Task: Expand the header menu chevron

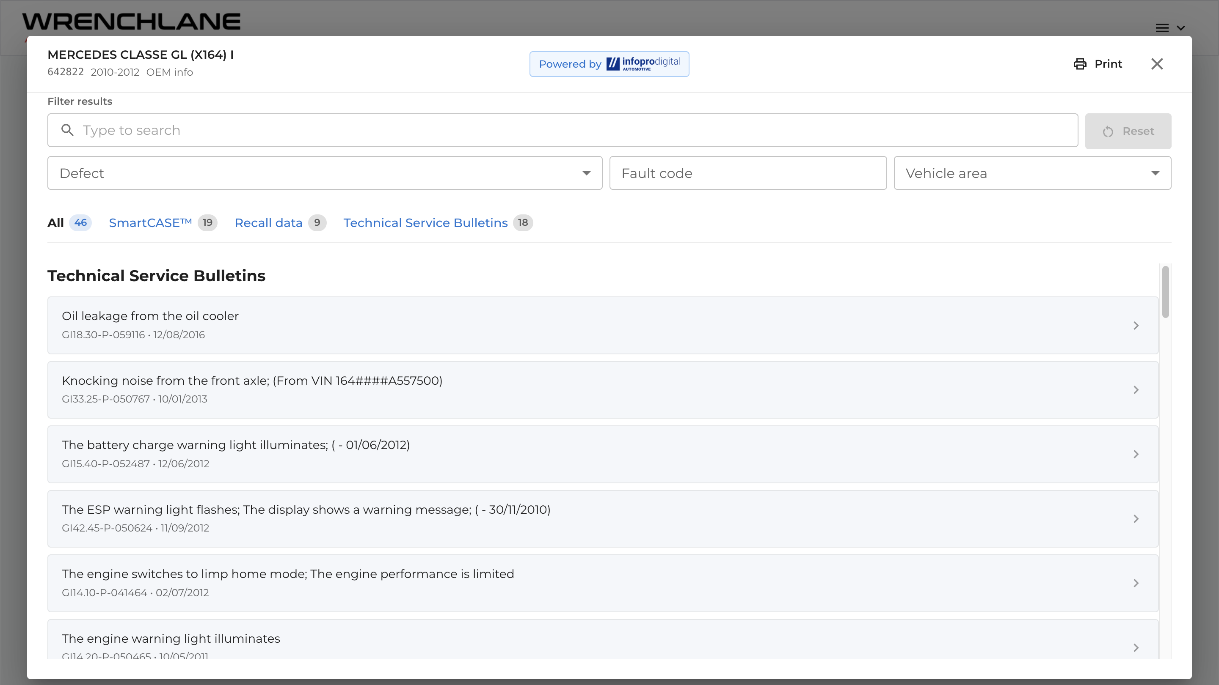Action: click(x=1180, y=28)
